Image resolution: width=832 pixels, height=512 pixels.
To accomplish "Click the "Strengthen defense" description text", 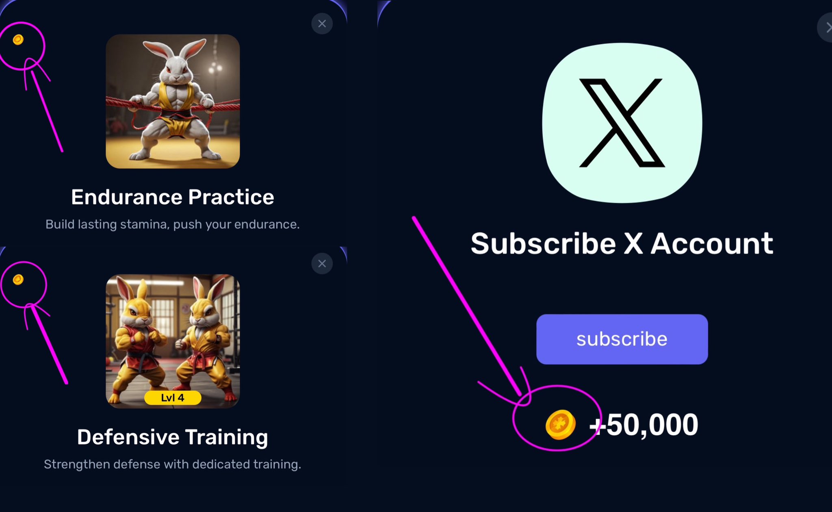I will (173, 464).
